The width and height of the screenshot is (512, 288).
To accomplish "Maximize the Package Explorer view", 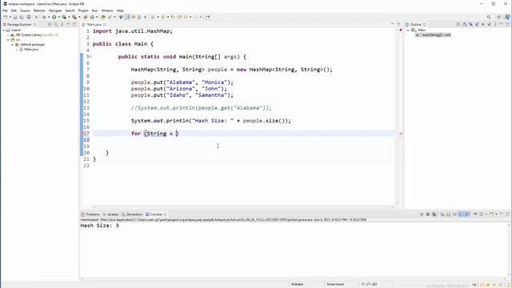I will click(x=74, y=25).
